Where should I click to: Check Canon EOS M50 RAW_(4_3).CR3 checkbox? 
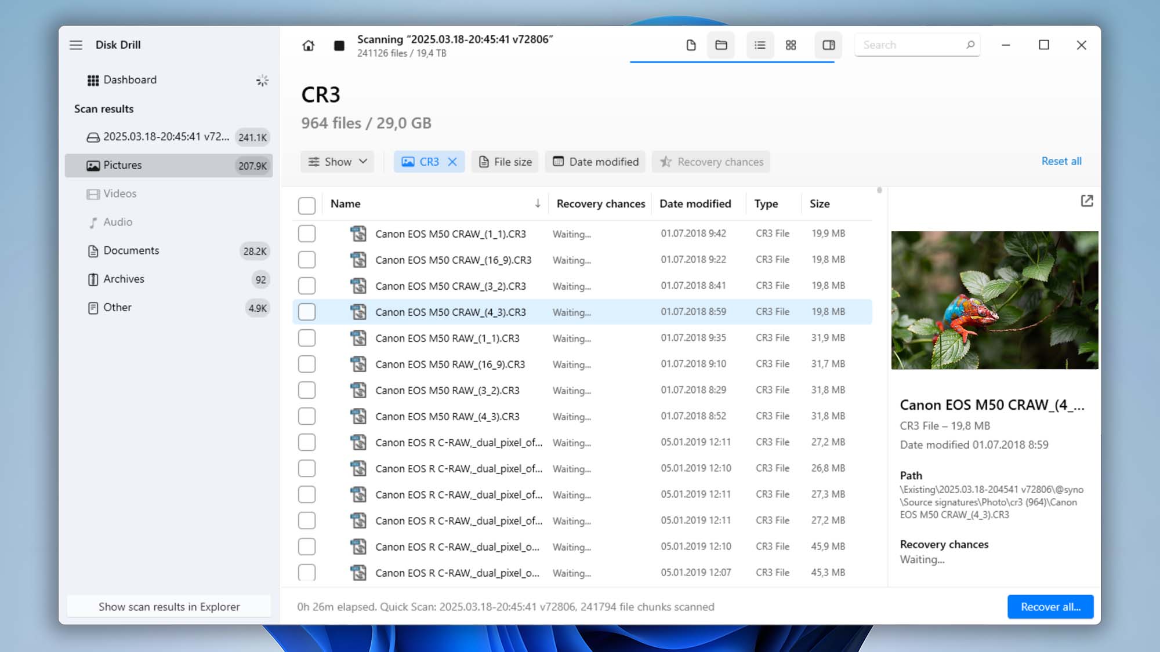[x=307, y=416]
